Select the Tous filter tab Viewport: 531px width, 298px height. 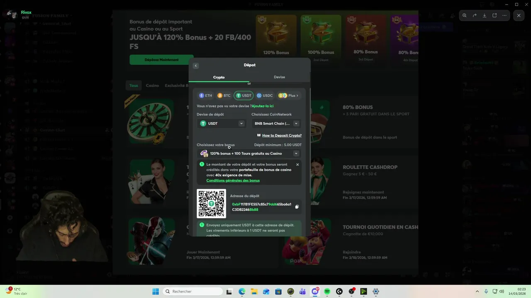coord(134,86)
